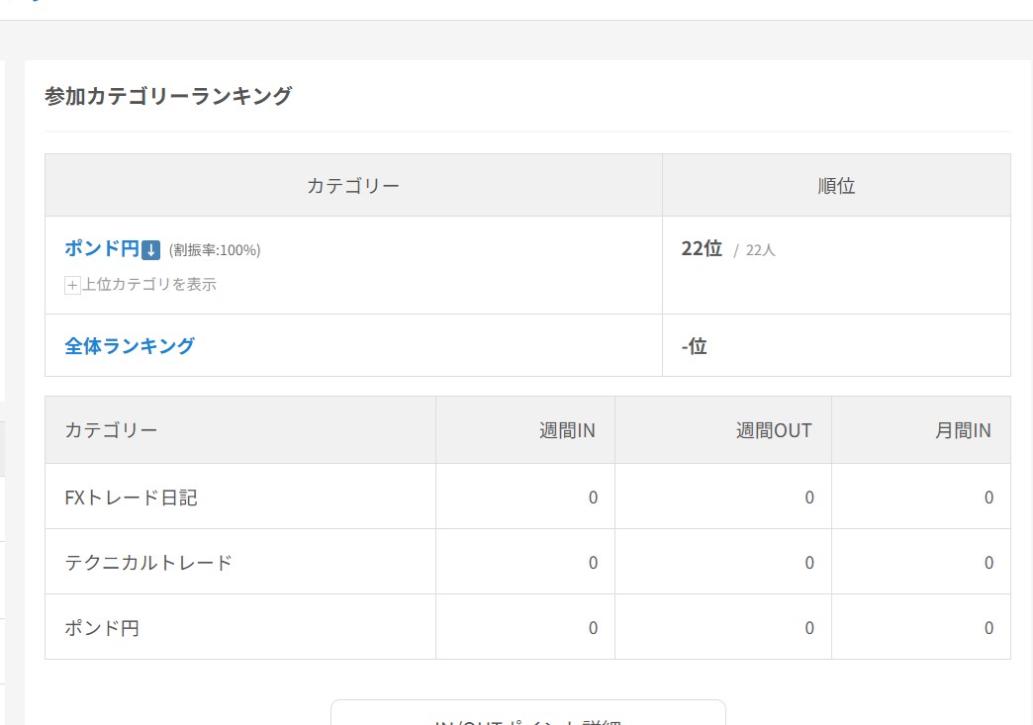Select ポンド円 in the points table

click(102, 628)
